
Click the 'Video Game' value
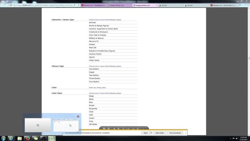click(94, 60)
